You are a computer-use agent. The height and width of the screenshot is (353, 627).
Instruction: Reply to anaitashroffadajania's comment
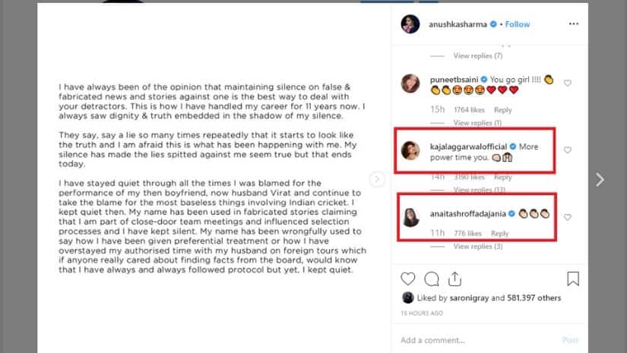pos(500,233)
